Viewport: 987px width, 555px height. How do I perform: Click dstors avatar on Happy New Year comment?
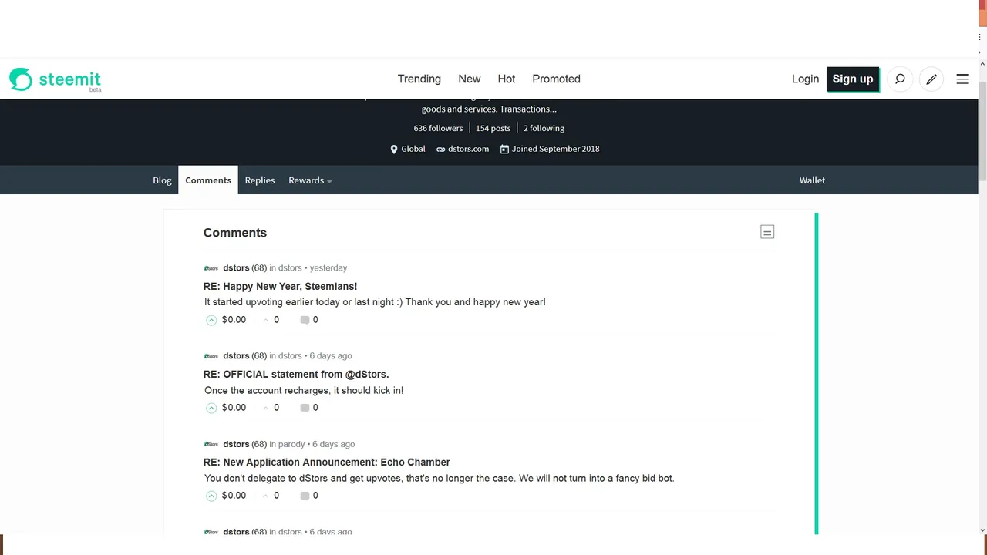coord(211,268)
